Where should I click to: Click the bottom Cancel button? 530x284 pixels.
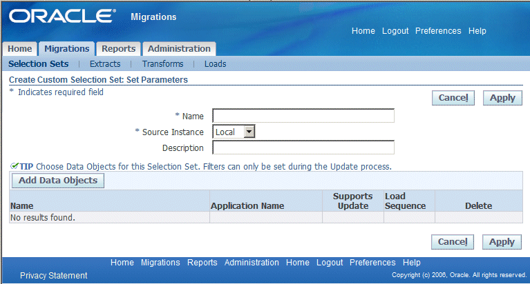[x=453, y=242]
